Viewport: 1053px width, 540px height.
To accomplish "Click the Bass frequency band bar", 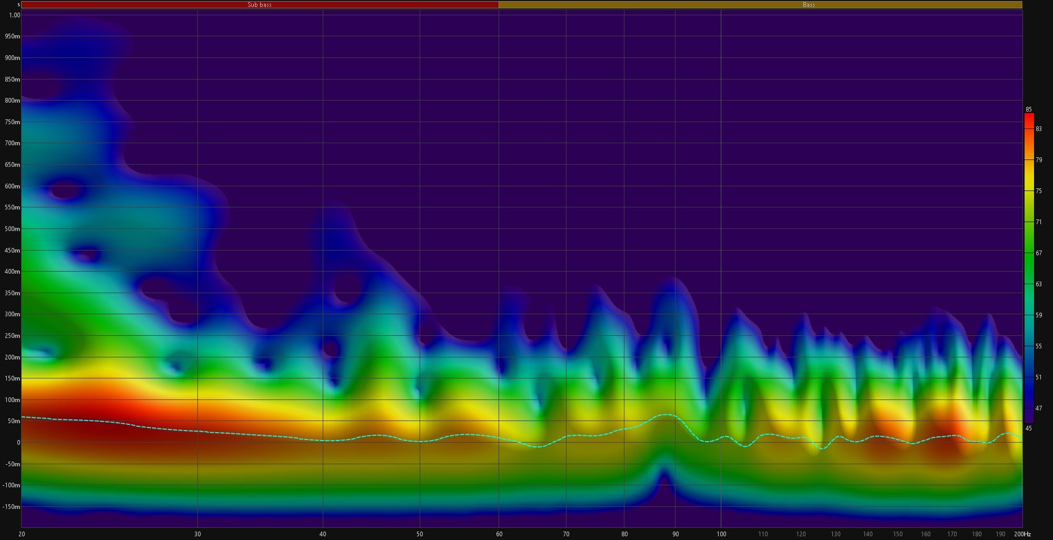I will 809,5.
